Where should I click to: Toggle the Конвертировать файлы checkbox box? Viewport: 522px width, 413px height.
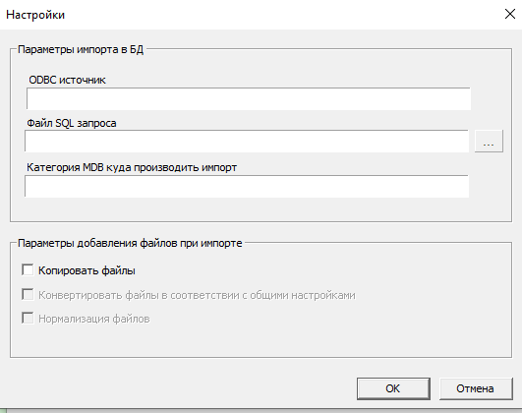coord(28,294)
